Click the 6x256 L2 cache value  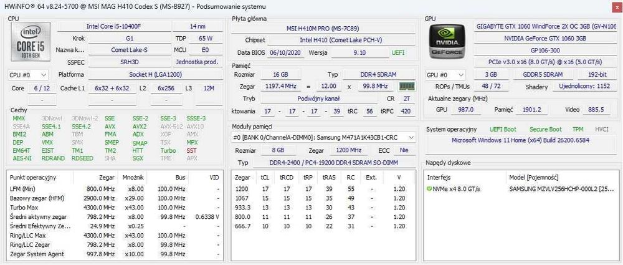coord(166,88)
